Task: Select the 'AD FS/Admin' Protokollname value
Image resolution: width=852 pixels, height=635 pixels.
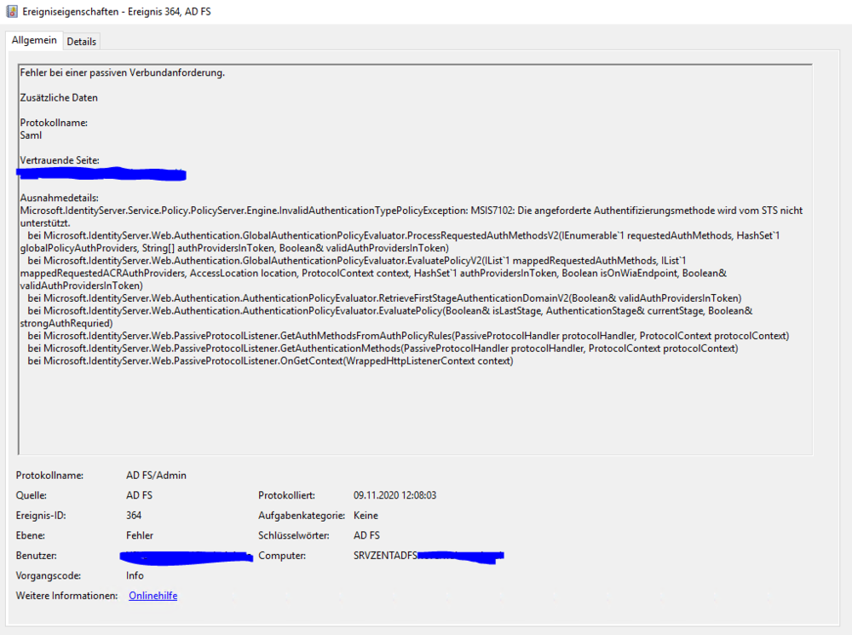Action: click(x=156, y=475)
